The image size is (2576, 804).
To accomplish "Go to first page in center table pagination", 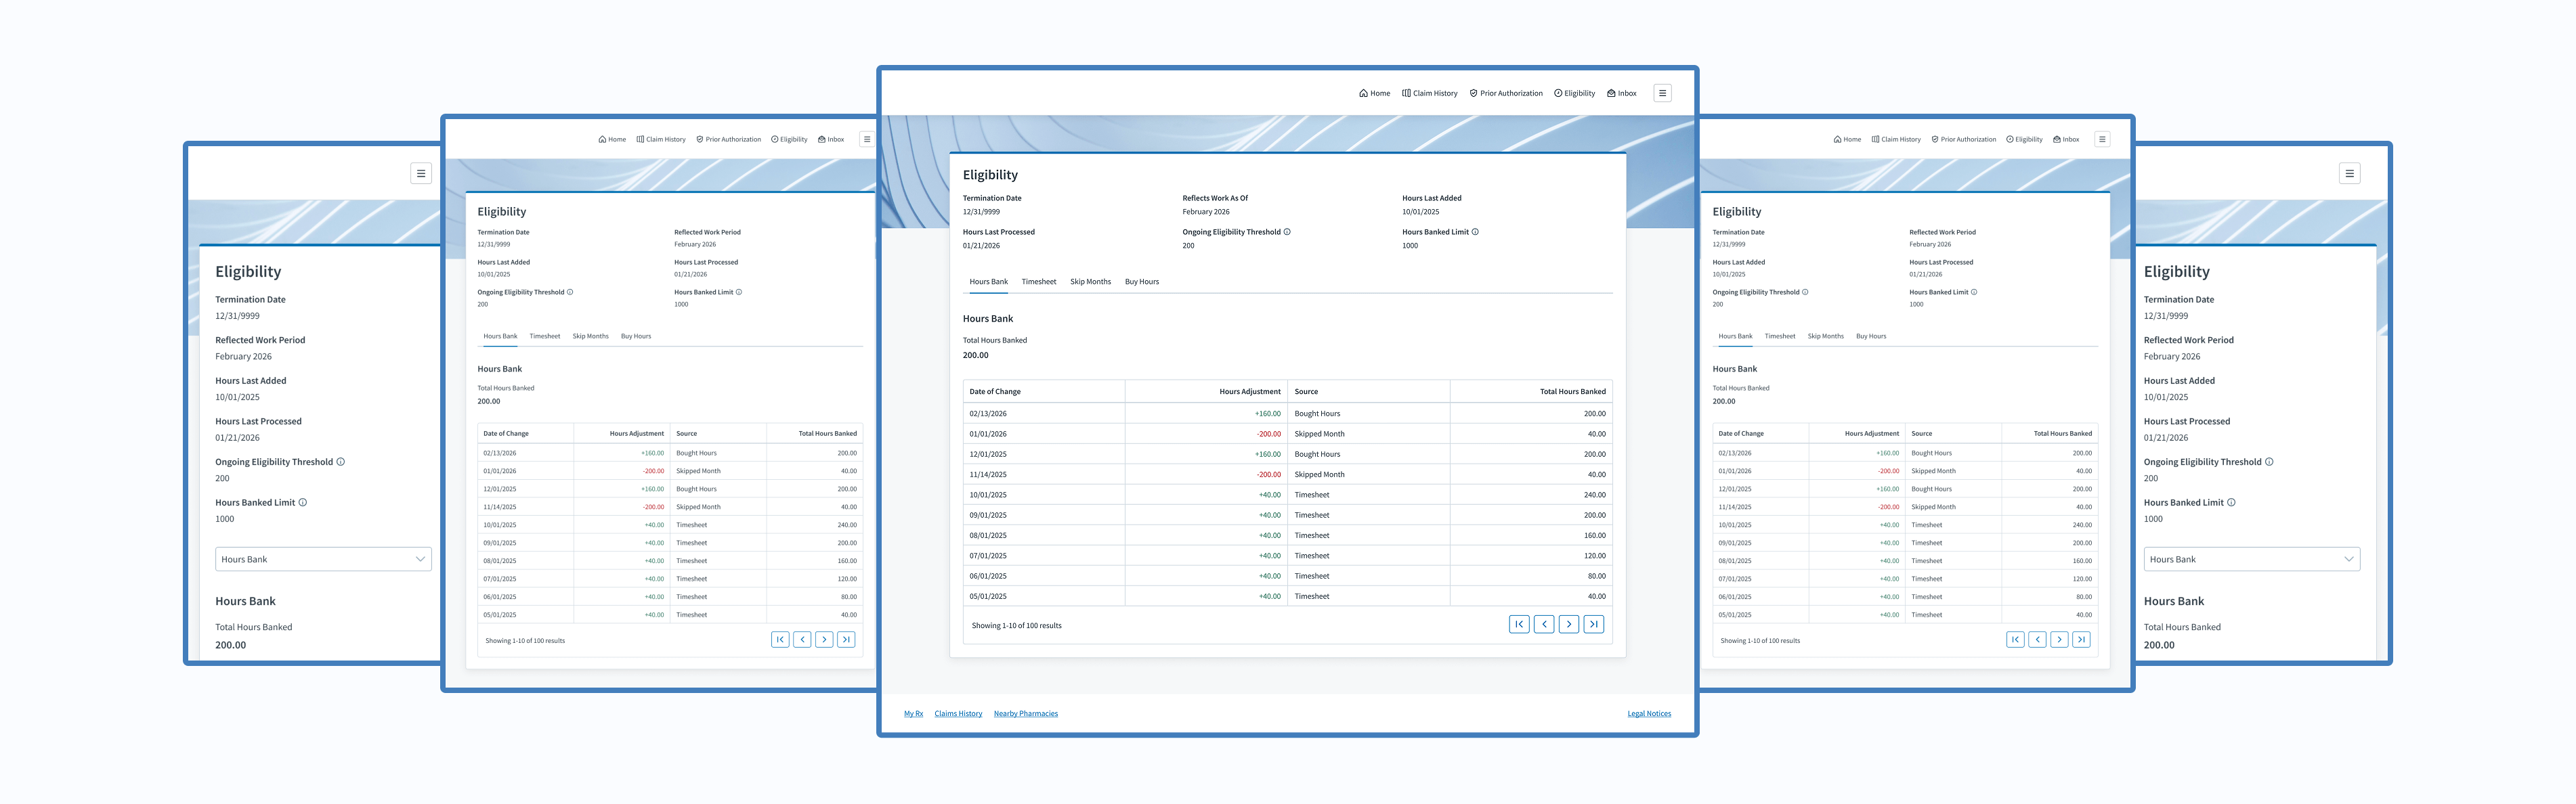I will (x=1519, y=624).
